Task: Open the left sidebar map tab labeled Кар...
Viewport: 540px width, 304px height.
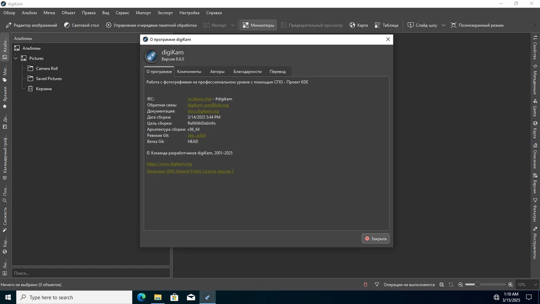Action: click(x=5, y=246)
